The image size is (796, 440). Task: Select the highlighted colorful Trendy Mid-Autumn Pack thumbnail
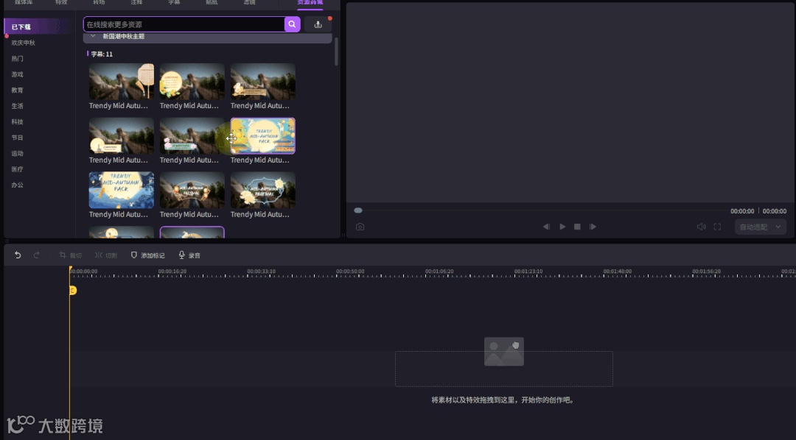[263, 136]
